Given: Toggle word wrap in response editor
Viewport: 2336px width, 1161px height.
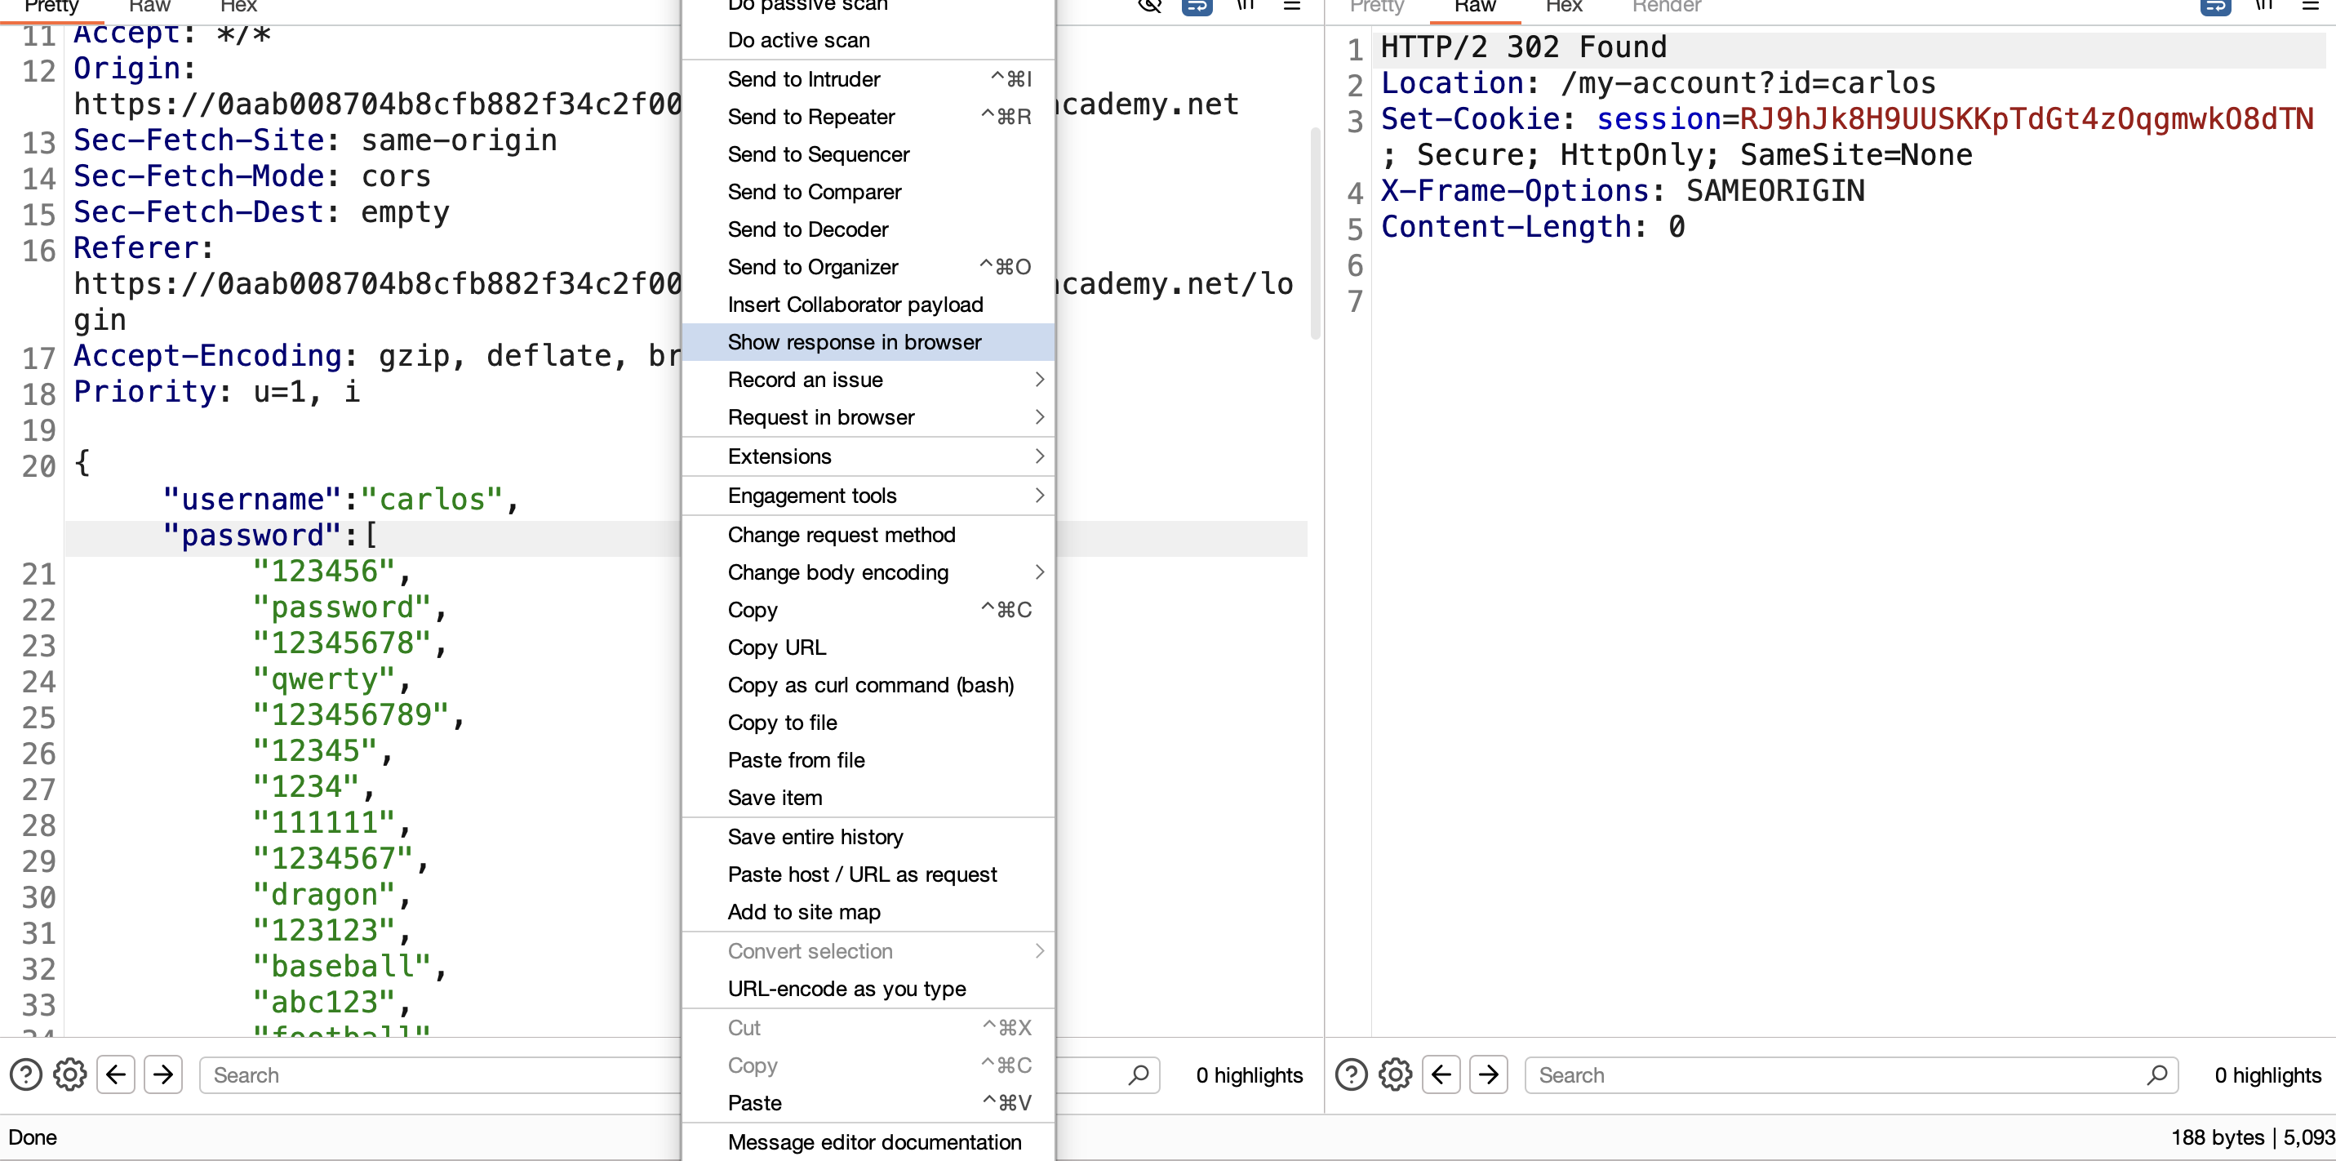Looking at the screenshot, I should pyautogui.click(x=2215, y=7).
